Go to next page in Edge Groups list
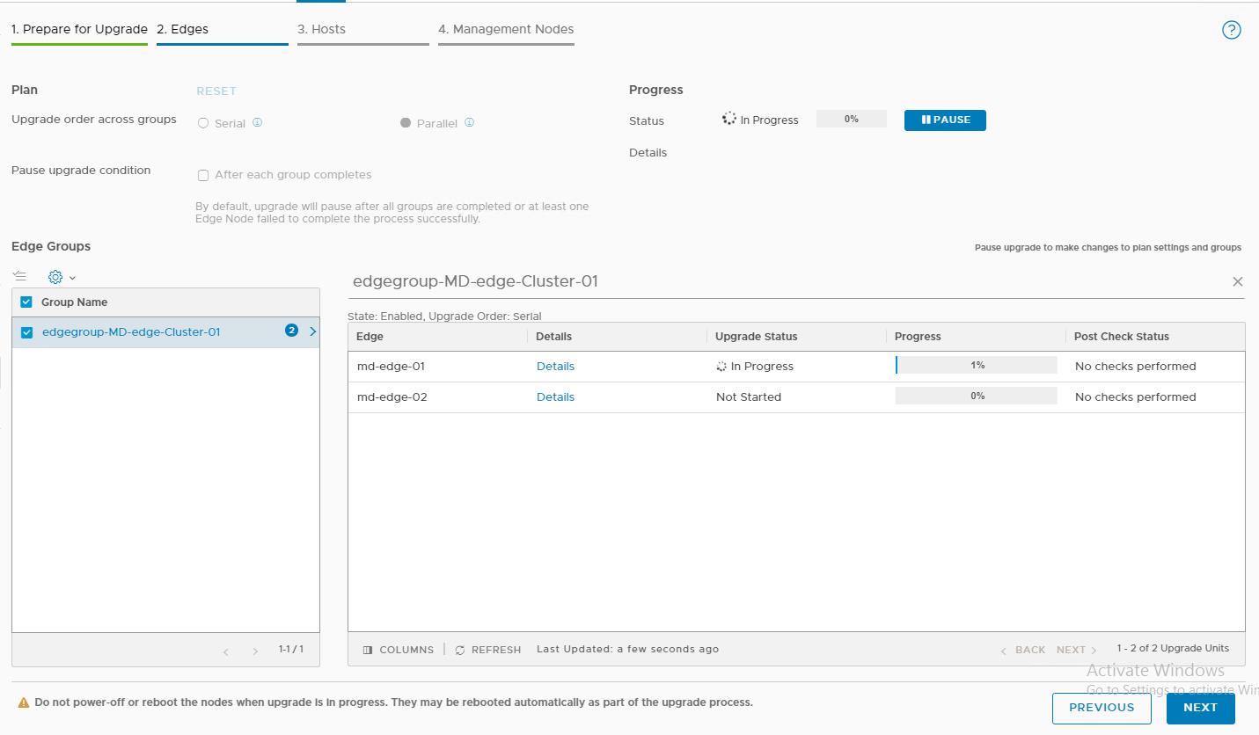 pos(255,651)
